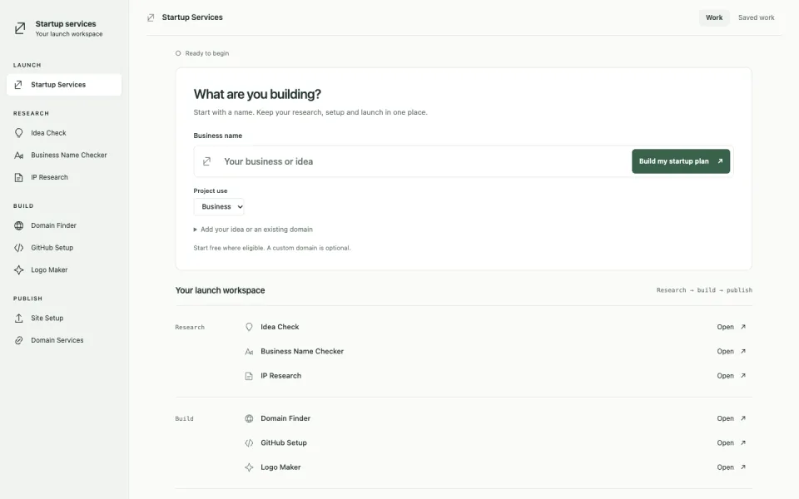Click the document icon beside sidebar IP Research
The image size is (799, 499).
(x=19, y=177)
